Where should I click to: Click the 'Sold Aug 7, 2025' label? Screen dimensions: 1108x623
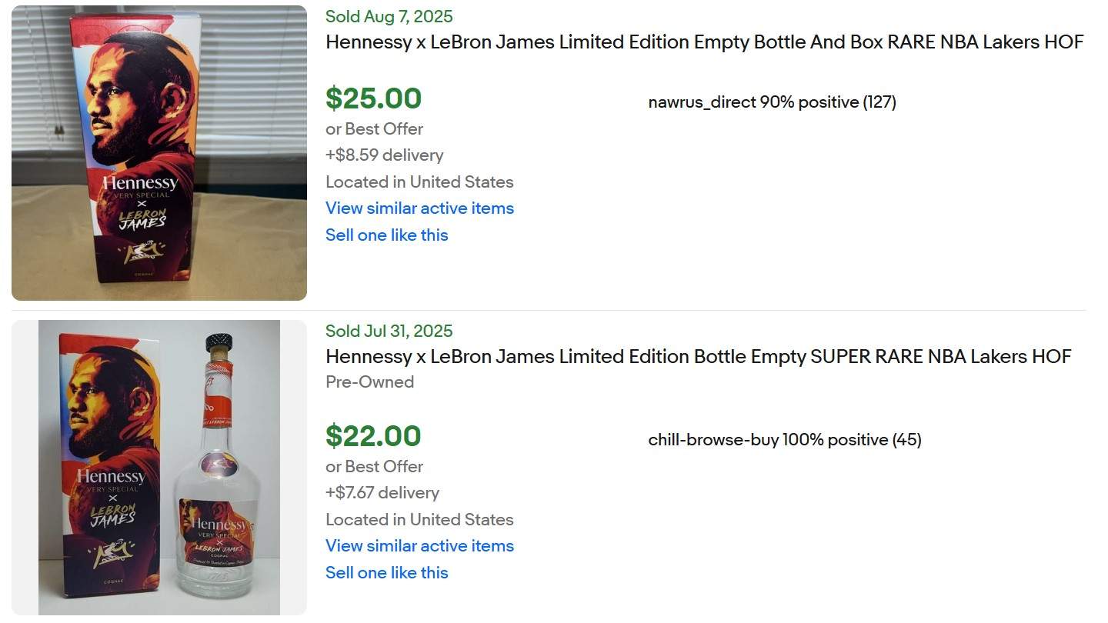click(389, 17)
